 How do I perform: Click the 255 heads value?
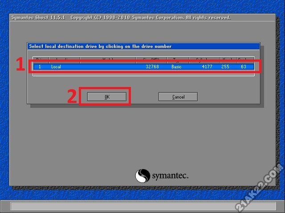tap(225, 67)
